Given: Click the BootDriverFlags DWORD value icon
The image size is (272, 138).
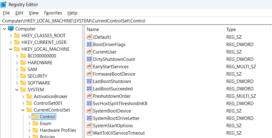Looking at the screenshot, I should [x=89, y=45].
